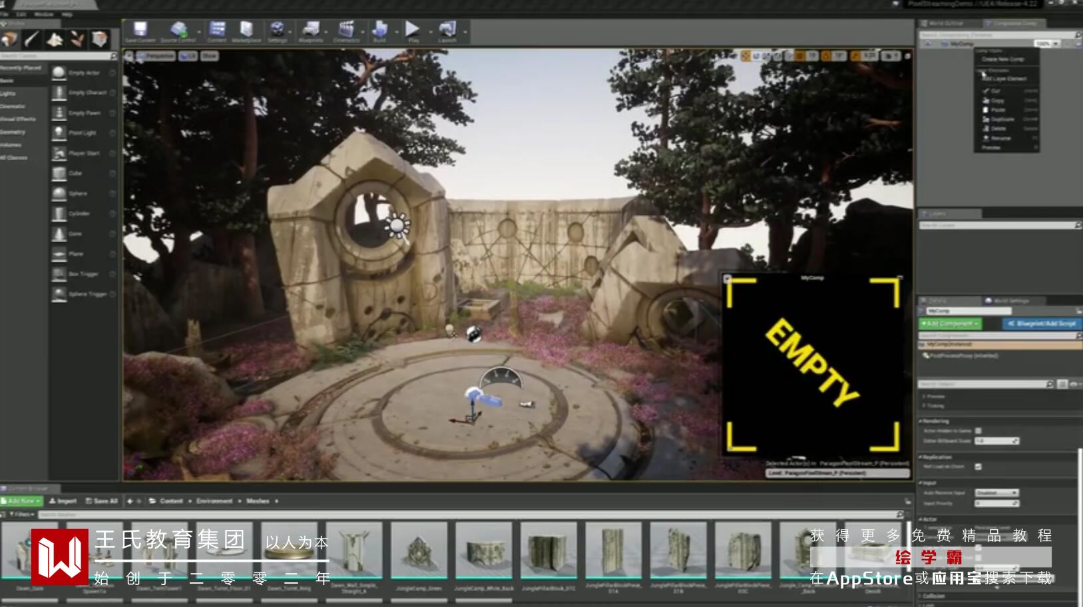Image resolution: width=1083 pixels, height=607 pixels.
Task: Select the Cone shape icon
Action: [59, 234]
